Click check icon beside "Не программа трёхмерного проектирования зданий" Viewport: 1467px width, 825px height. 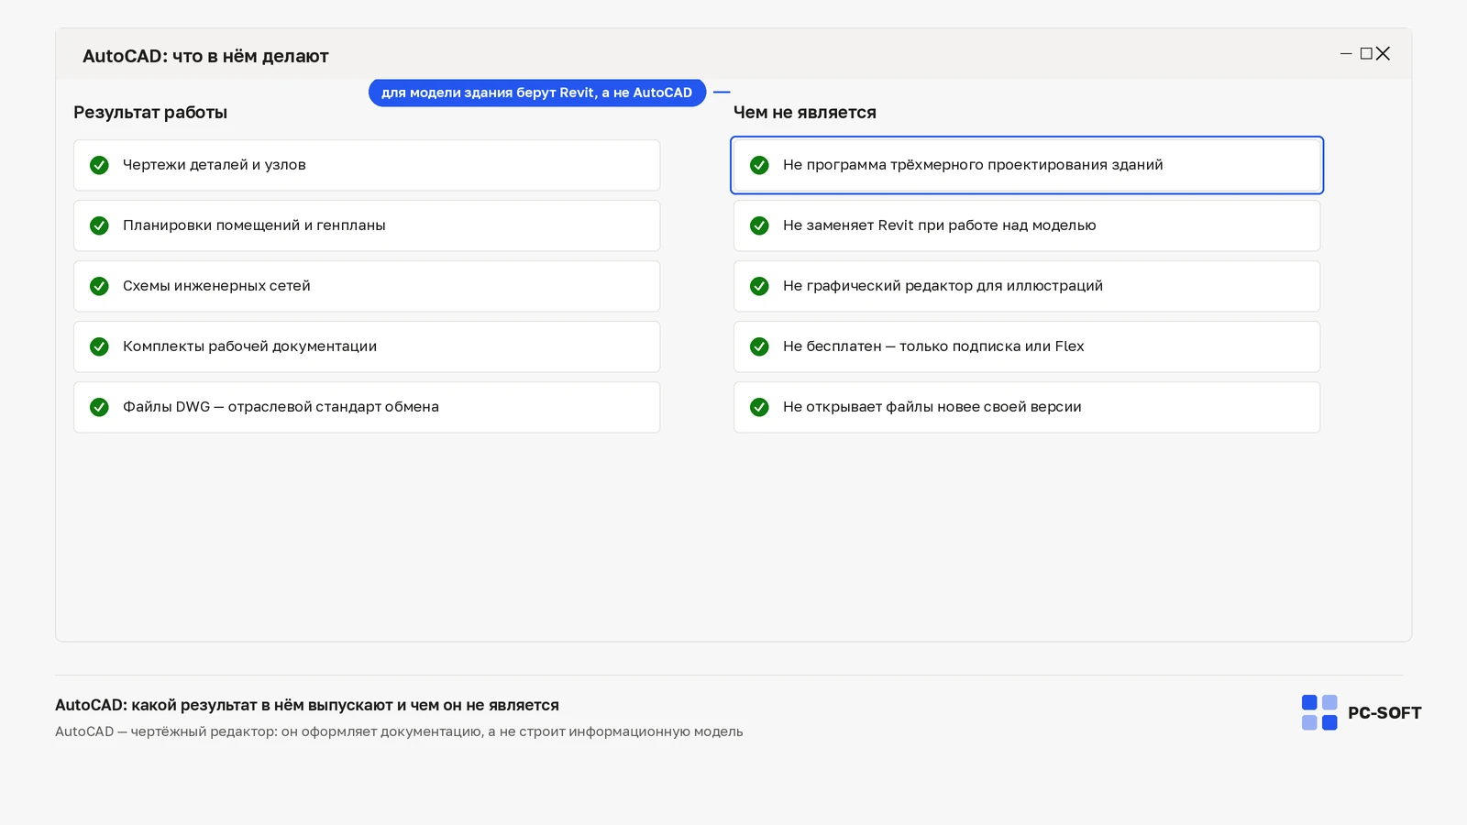click(759, 165)
